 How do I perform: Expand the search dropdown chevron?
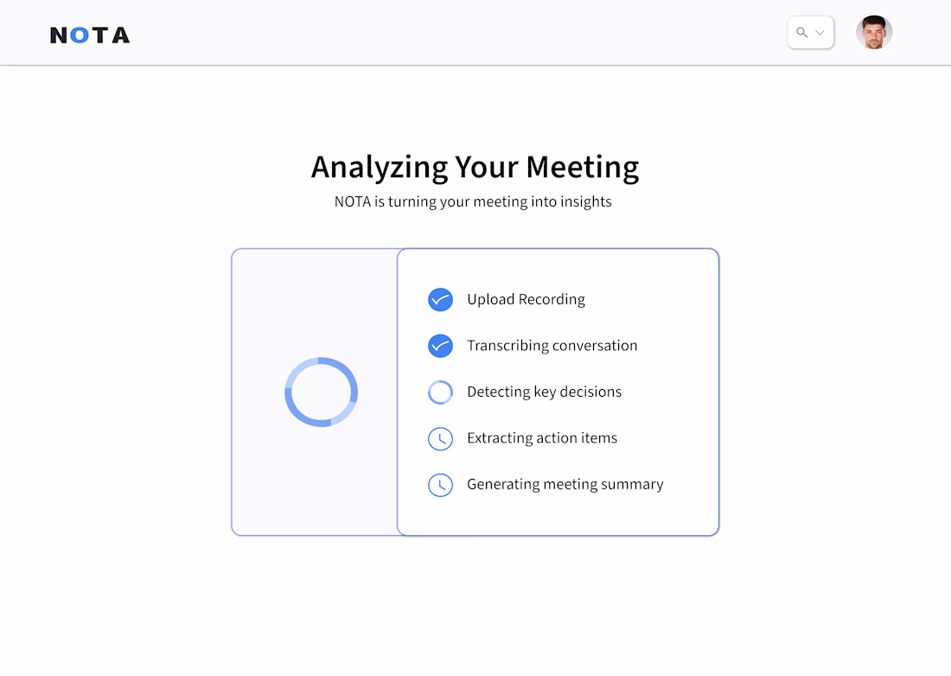click(820, 33)
